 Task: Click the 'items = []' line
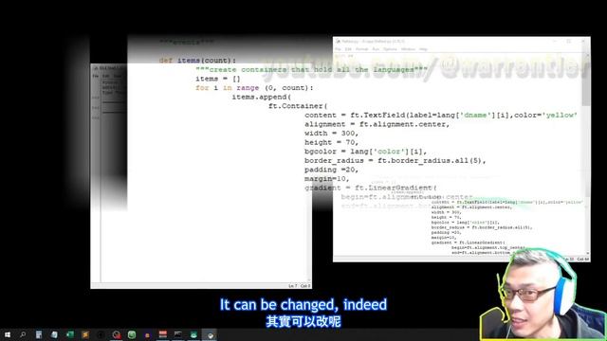click(x=217, y=79)
